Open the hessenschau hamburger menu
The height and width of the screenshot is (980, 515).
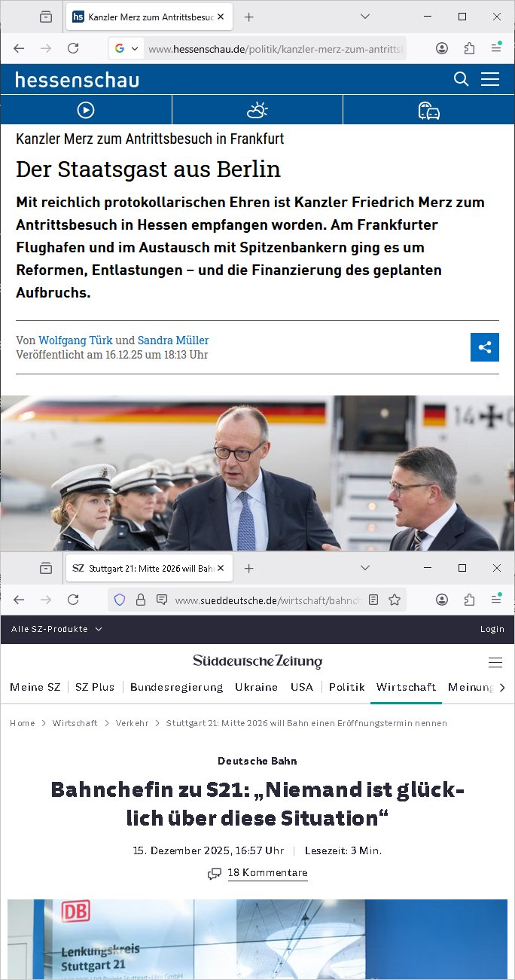coord(490,79)
